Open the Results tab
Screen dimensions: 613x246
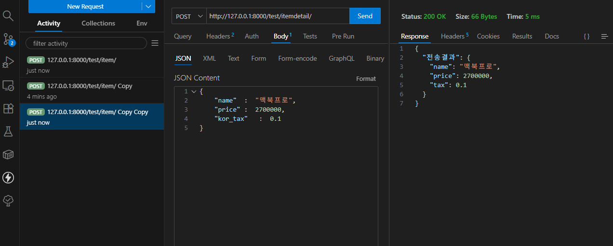(x=522, y=36)
